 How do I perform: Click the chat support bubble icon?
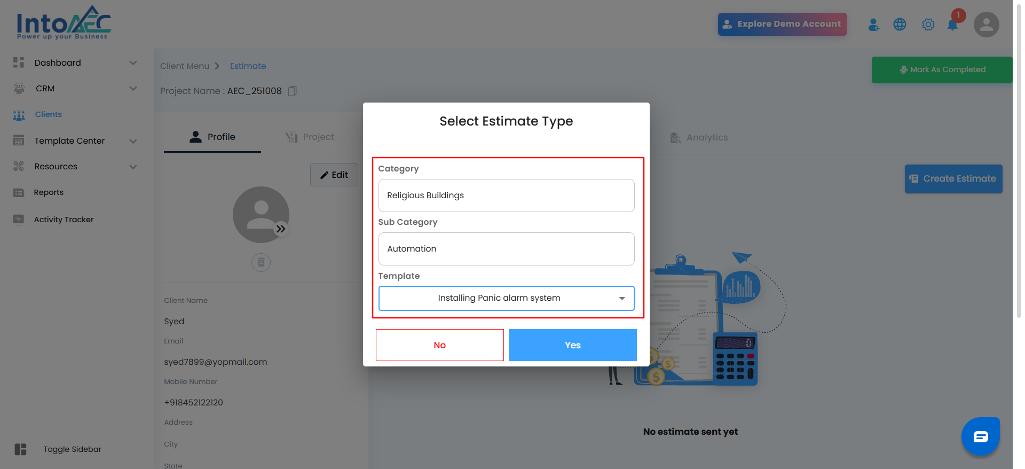click(x=980, y=436)
